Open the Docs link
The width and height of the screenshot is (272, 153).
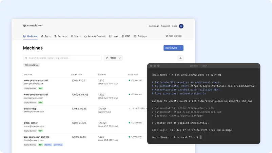(174, 26)
